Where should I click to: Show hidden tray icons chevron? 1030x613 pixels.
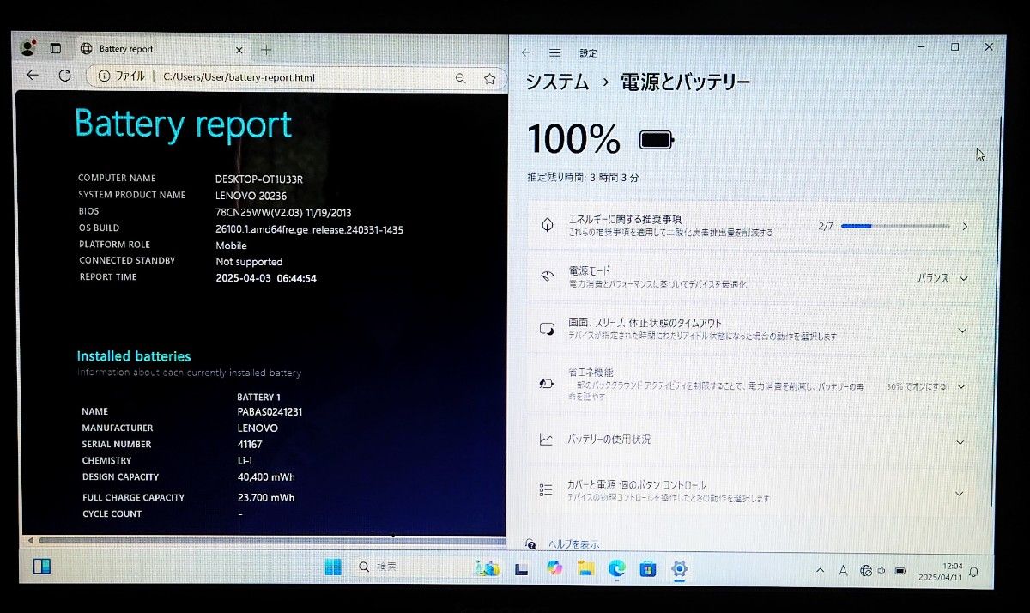(820, 570)
